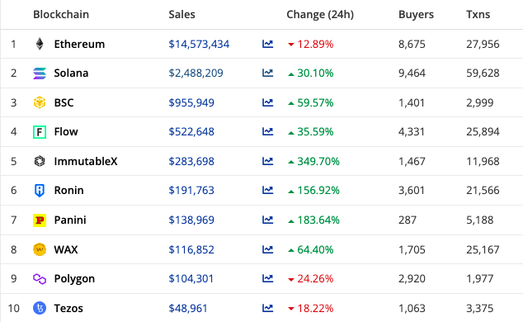Open the sales chart icon for Panini

tap(267, 220)
